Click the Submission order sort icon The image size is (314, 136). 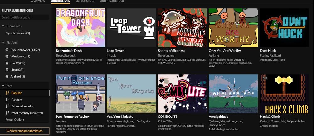tap(8, 106)
